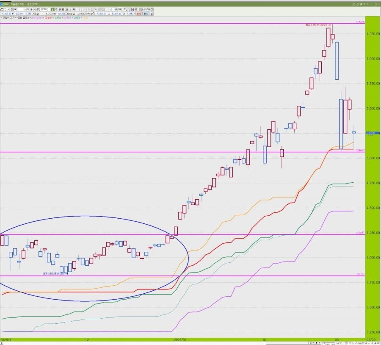The height and width of the screenshot is (345, 381).
Task: Click the save chart disk icon
Action: [132, 9]
